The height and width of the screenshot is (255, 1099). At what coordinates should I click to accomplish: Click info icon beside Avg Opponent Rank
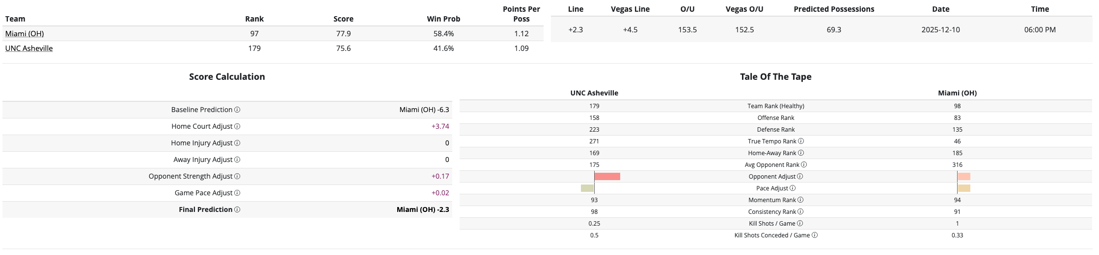[804, 164]
